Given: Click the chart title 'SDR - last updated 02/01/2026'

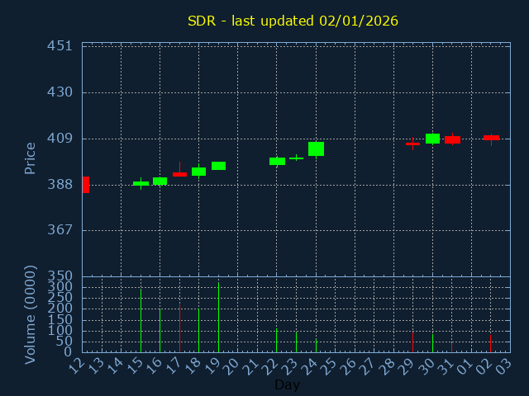Looking at the screenshot, I should (293, 21).
